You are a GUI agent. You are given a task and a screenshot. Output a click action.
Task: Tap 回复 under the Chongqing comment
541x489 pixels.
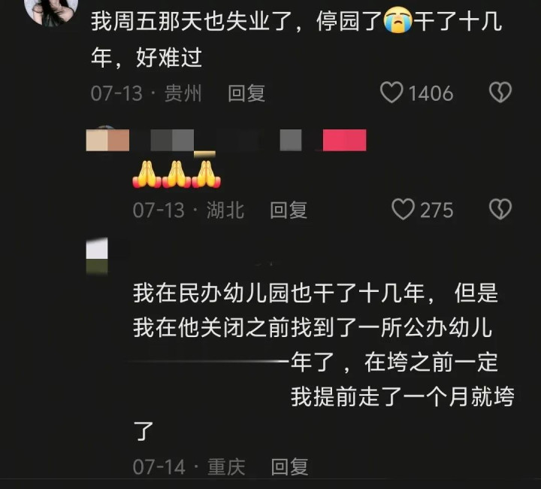[289, 467]
